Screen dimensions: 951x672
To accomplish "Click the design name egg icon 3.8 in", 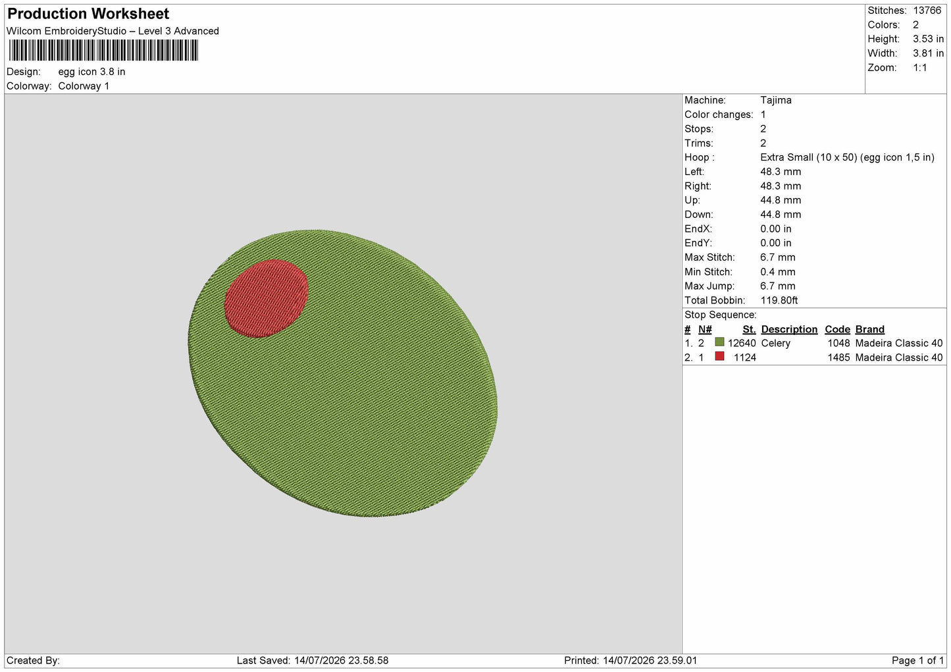I will (x=91, y=72).
